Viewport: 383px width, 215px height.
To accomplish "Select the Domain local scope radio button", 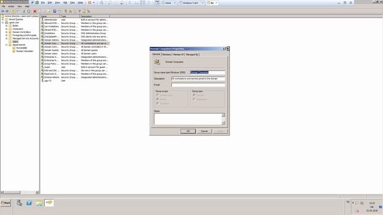I will pyautogui.click(x=157, y=96).
